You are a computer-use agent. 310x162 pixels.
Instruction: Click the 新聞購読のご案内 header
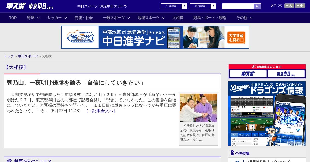point(267,67)
